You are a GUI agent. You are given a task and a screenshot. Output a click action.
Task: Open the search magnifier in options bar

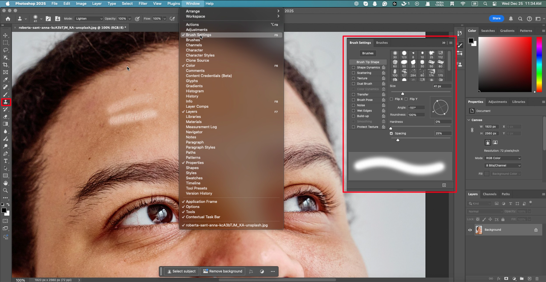[520, 19]
